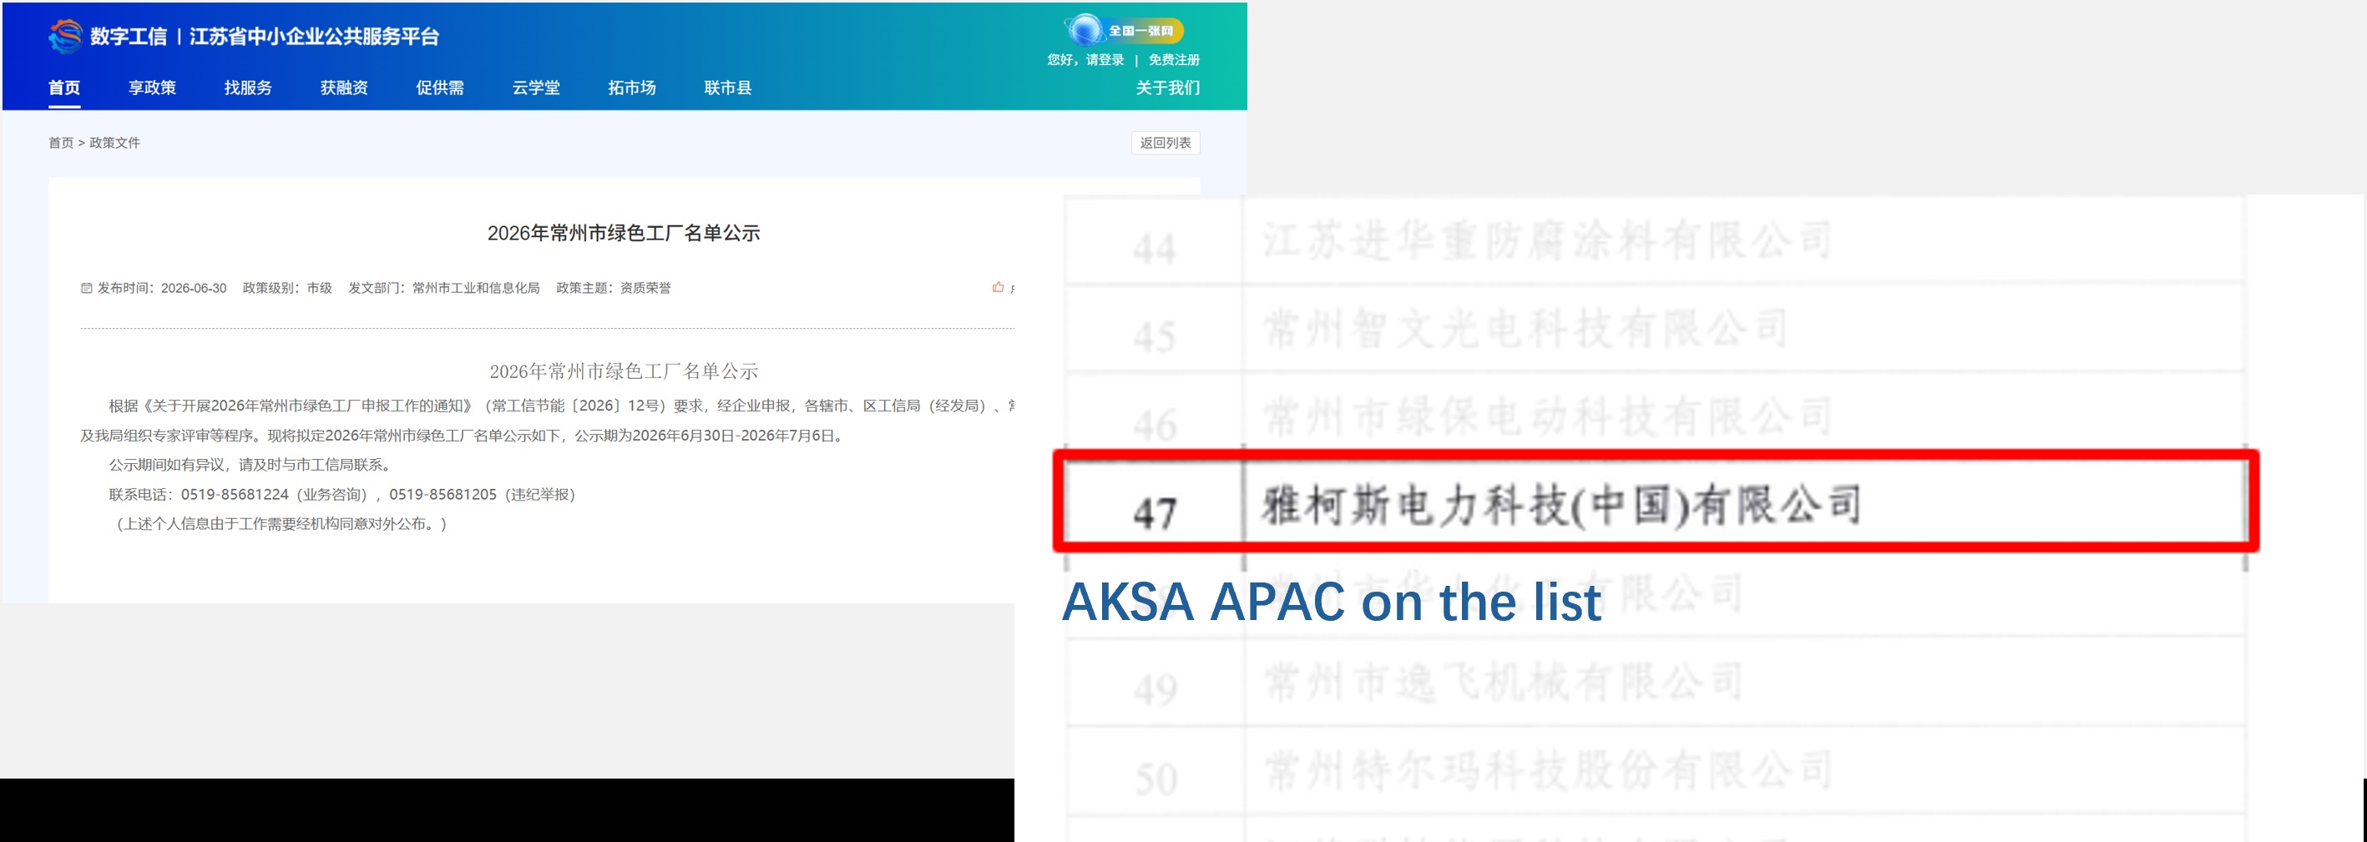Image resolution: width=2367 pixels, height=842 pixels.
Task: Open the 获融资 navigation item
Action: (x=344, y=88)
